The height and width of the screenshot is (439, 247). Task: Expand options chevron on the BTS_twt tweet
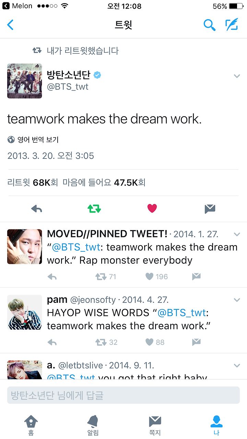[x=237, y=76]
